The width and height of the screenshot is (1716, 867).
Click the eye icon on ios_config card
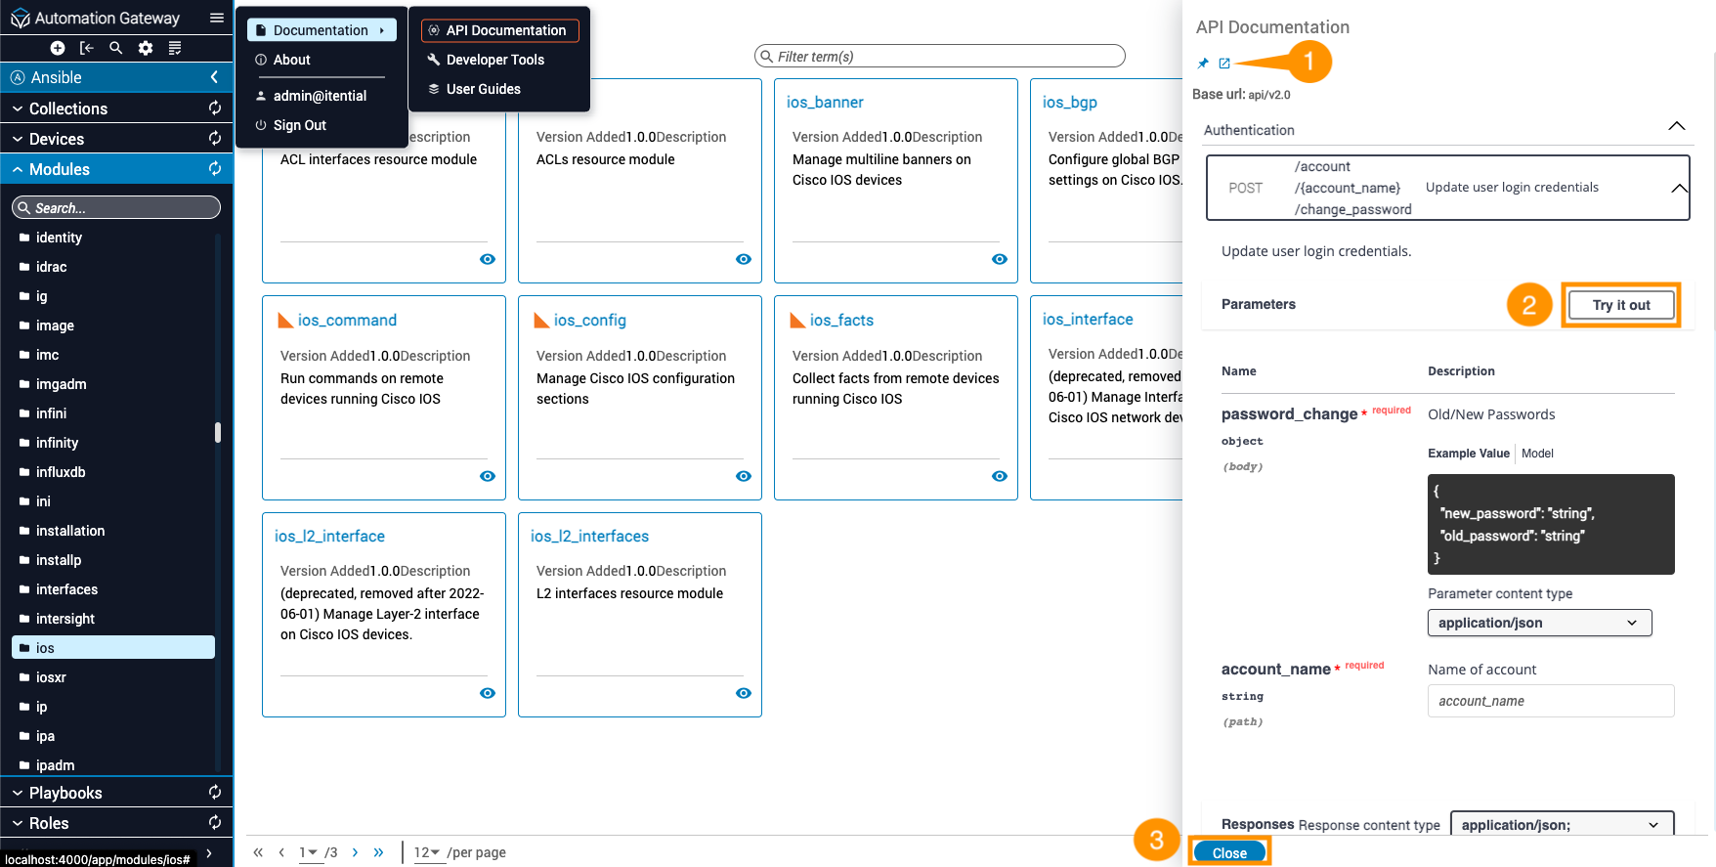click(744, 476)
